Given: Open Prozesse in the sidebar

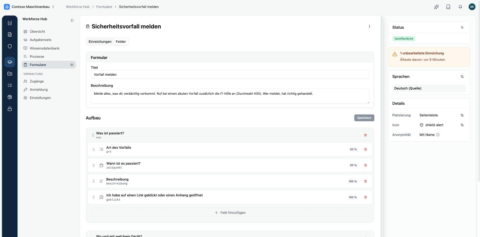Looking at the screenshot, I should pyautogui.click(x=49, y=57).
